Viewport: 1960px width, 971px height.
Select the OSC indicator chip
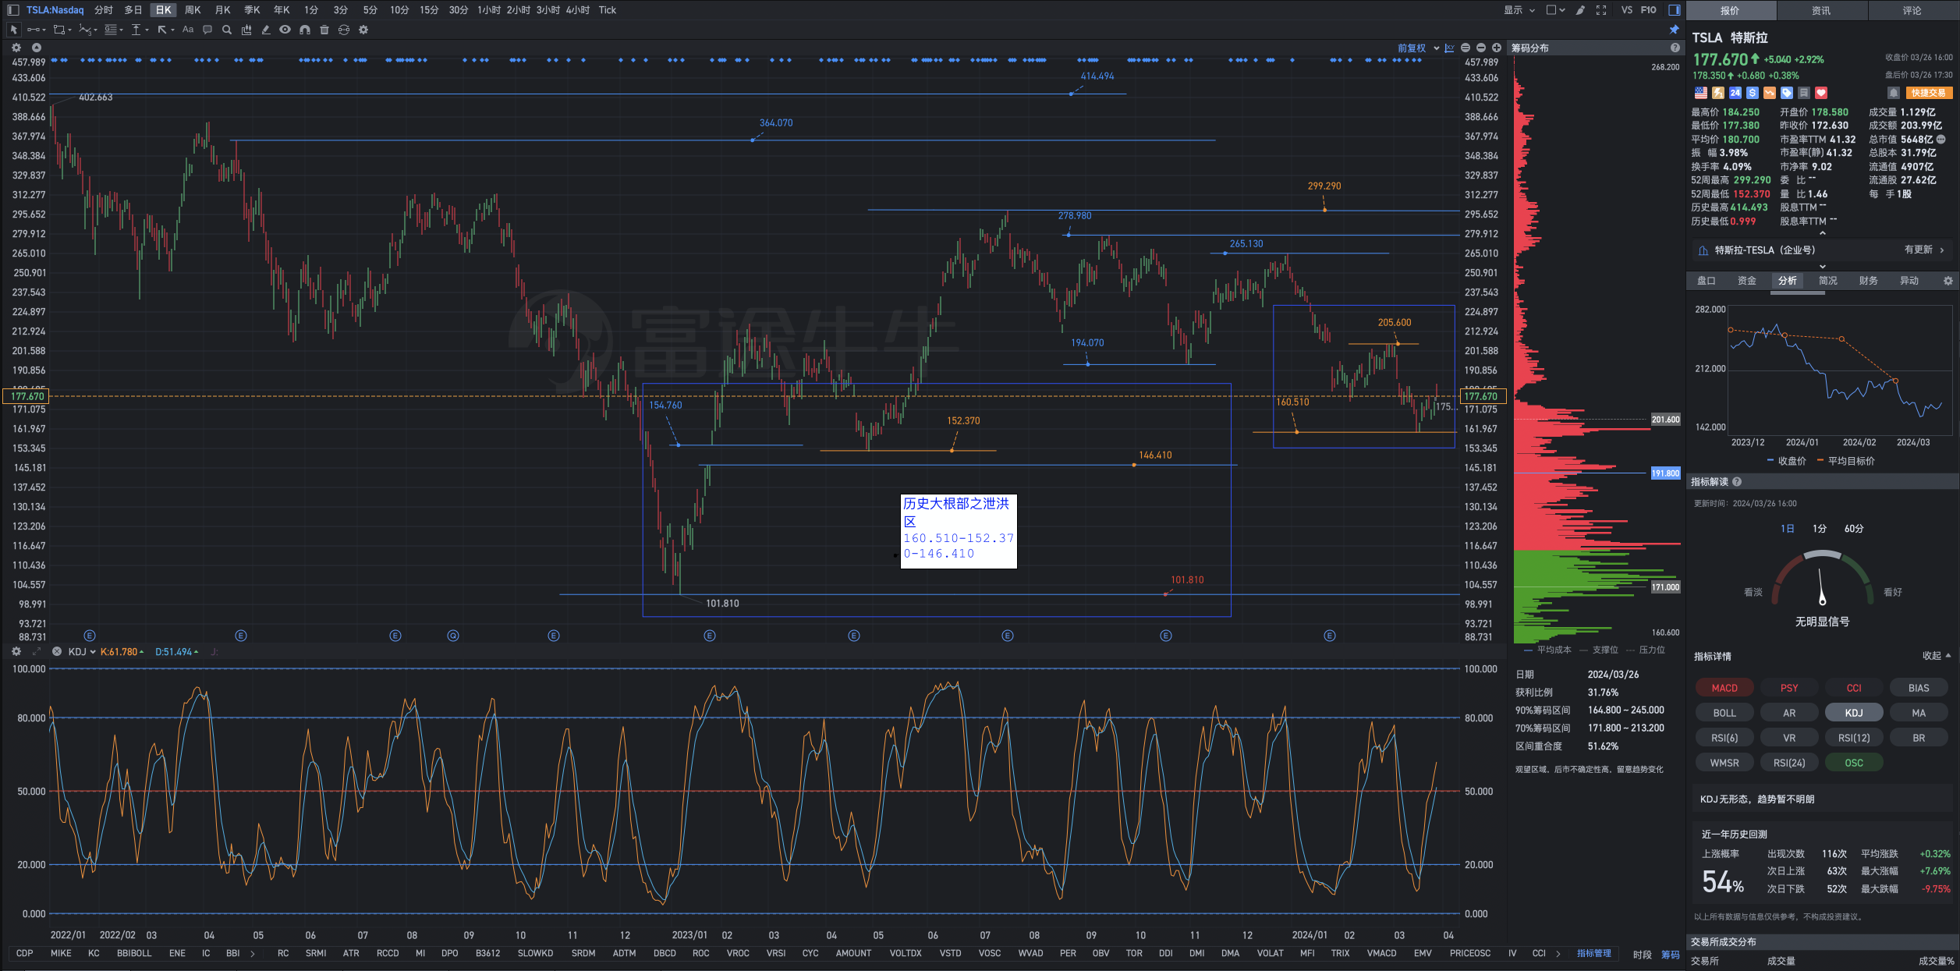coord(1854,763)
